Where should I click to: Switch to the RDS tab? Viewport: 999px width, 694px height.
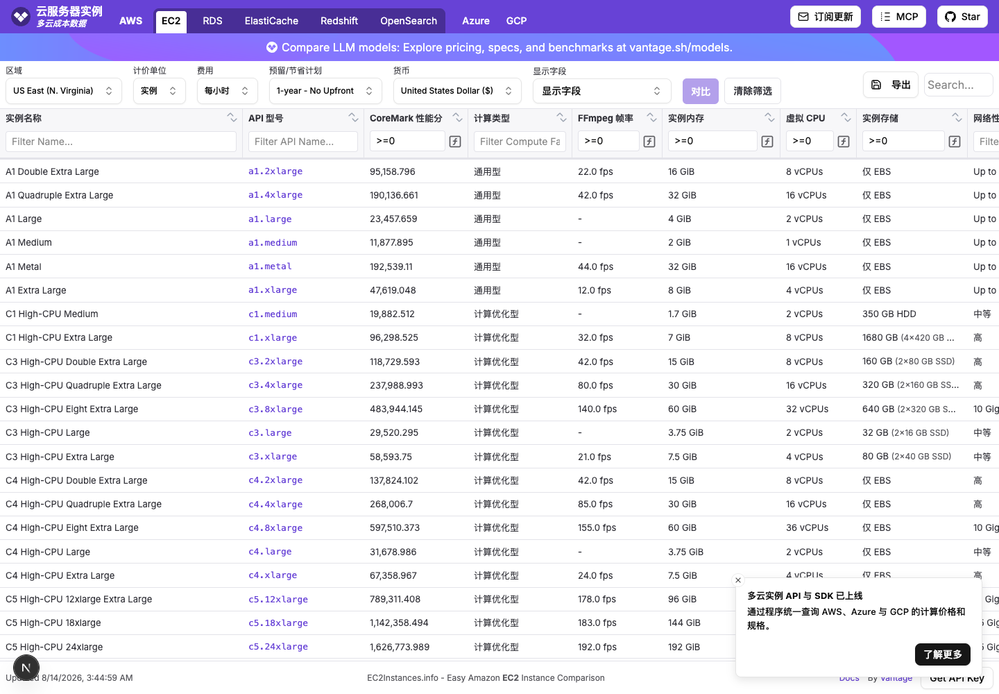click(212, 21)
